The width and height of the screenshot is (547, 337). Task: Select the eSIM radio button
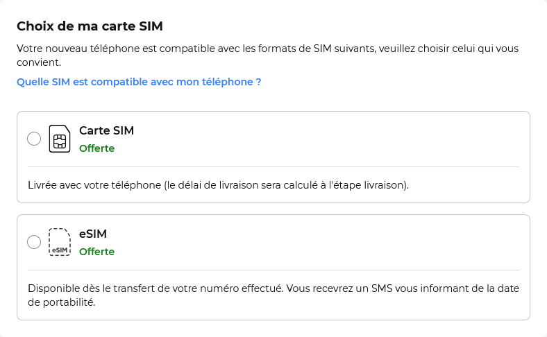pyautogui.click(x=34, y=242)
